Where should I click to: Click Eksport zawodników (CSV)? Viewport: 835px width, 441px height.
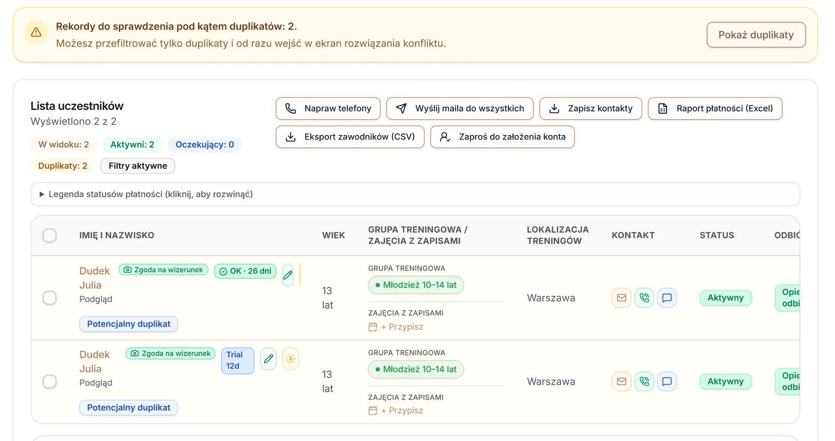tap(350, 137)
